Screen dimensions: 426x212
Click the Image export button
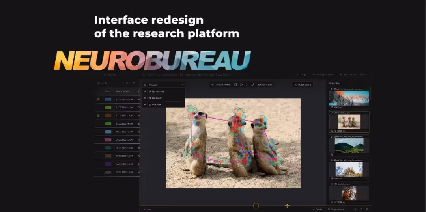(x=303, y=84)
